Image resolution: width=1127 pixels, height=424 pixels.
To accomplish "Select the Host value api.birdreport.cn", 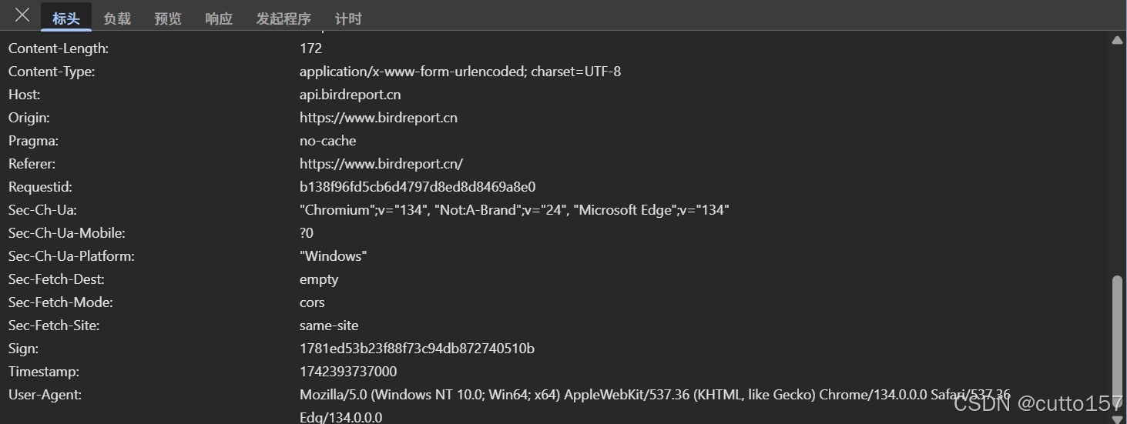I will [350, 95].
